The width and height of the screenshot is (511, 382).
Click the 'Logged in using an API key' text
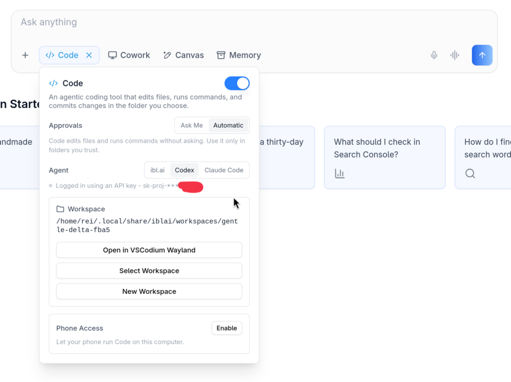96,186
